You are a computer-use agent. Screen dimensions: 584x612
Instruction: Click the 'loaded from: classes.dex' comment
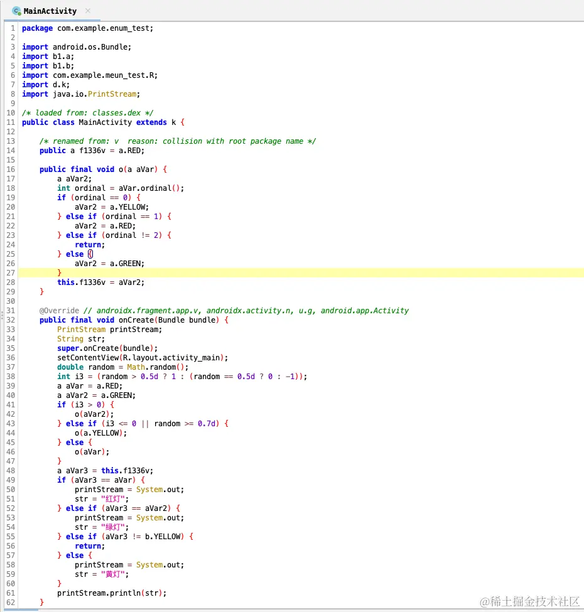coord(88,113)
